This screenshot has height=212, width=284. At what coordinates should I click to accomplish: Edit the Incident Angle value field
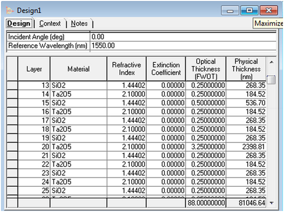(x=183, y=37)
